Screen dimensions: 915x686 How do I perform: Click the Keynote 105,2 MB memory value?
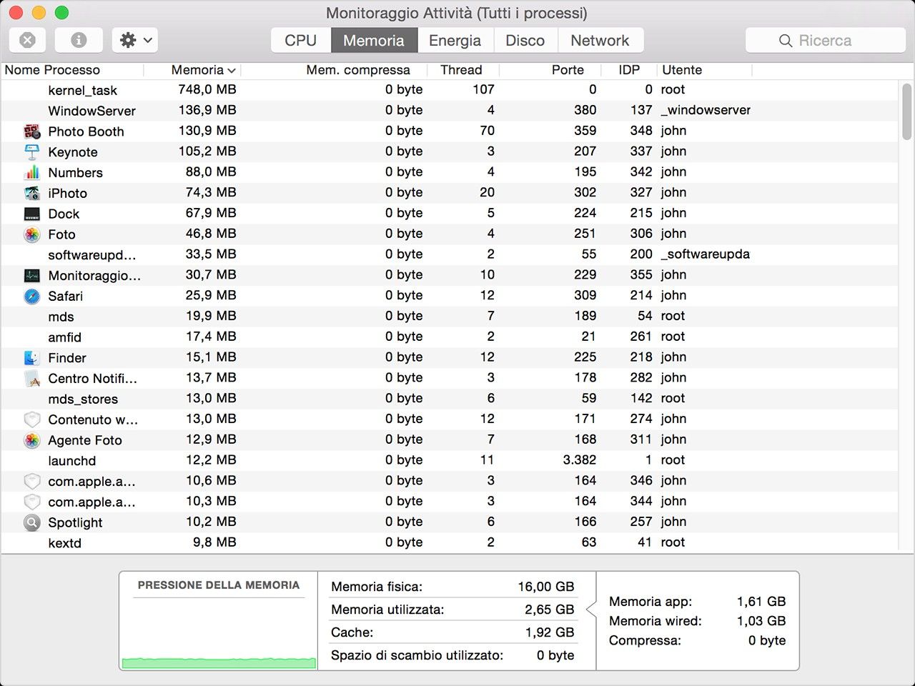[x=207, y=151]
